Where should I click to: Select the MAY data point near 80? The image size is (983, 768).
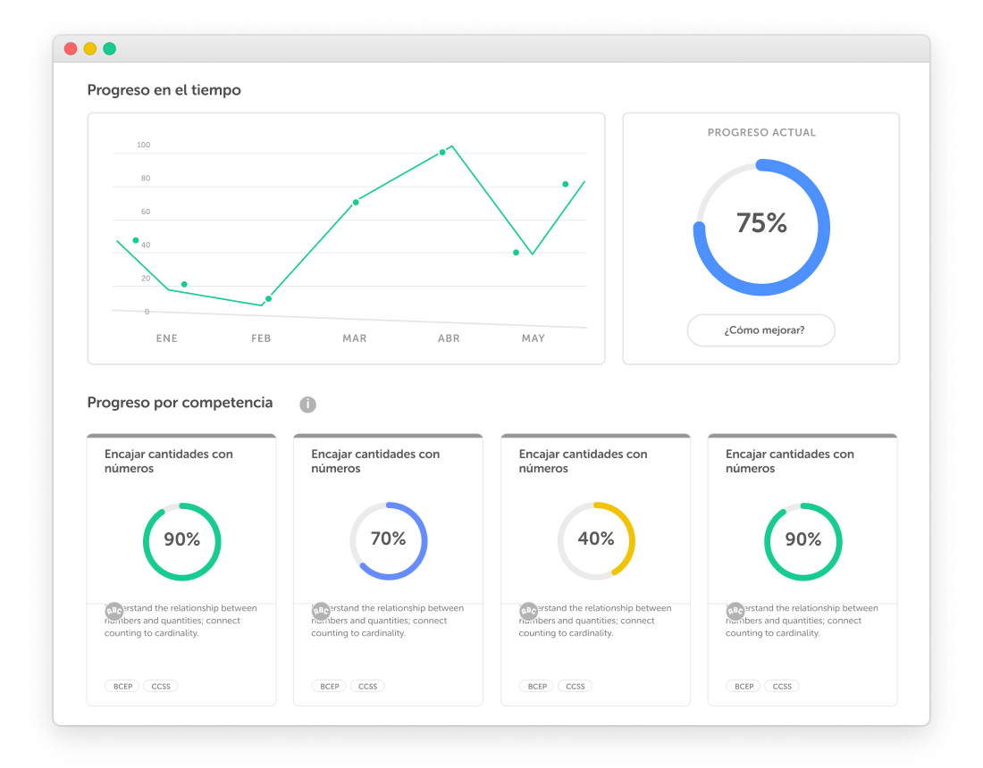point(566,184)
